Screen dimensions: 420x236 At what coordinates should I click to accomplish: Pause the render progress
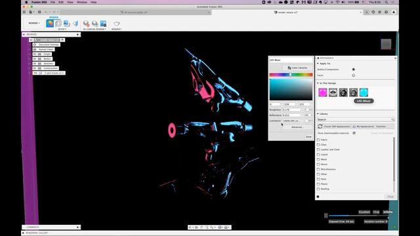pyautogui.click(x=326, y=216)
